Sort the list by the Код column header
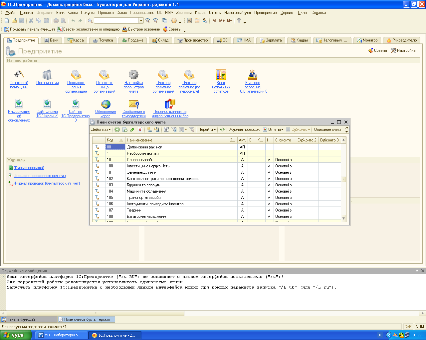This screenshot has width=426, height=340. pos(115,140)
